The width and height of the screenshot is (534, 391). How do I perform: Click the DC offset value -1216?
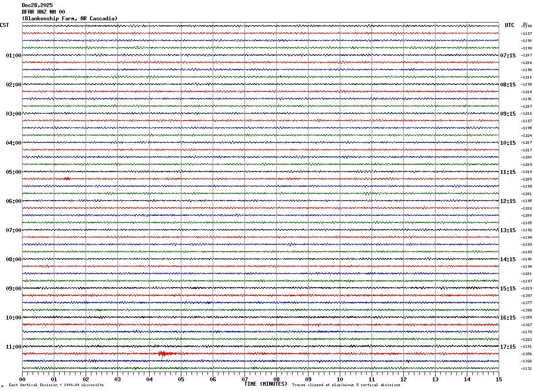point(526,113)
